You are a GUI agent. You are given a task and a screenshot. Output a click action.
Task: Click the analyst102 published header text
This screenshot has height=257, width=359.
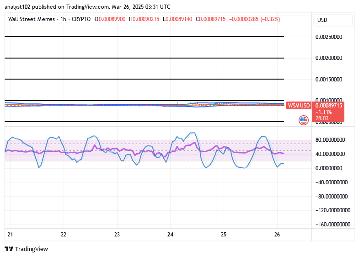pyautogui.click(x=87, y=7)
